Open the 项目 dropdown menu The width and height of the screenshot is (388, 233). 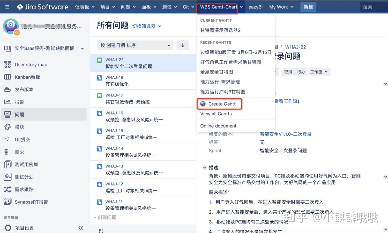pos(108,7)
